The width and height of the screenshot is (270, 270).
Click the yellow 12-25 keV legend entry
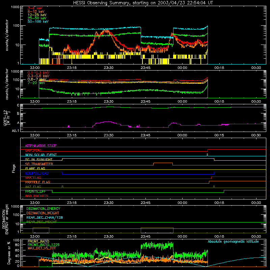37,15
